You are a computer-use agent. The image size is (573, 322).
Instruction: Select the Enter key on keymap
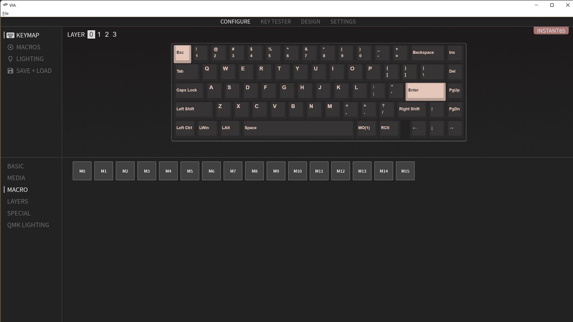[425, 92]
